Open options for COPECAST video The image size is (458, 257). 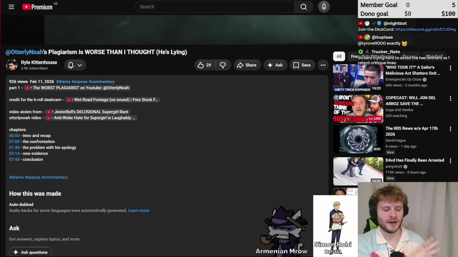[450, 98]
